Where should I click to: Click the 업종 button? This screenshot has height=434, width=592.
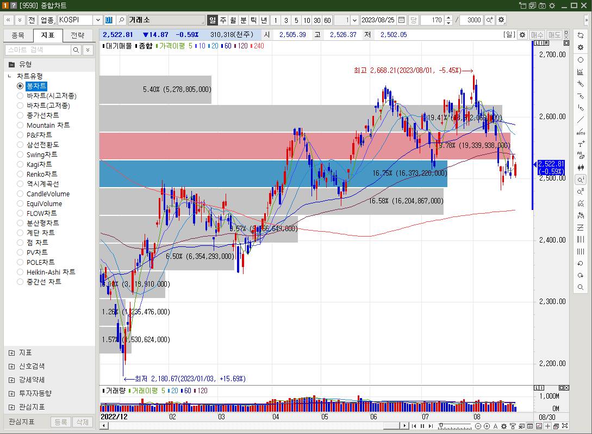(x=47, y=20)
